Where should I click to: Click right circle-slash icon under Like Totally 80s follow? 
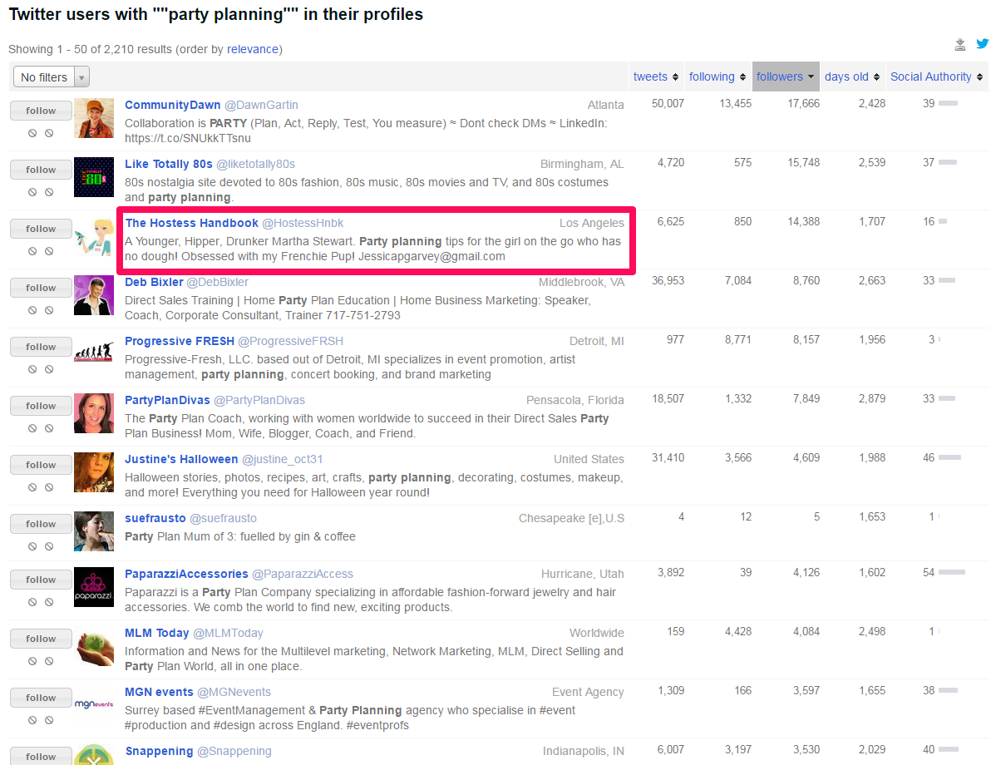(x=49, y=192)
